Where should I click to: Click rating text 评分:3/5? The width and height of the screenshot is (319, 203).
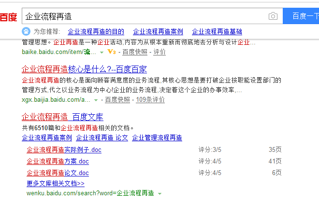pyautogui.click(x=210, y=150)
